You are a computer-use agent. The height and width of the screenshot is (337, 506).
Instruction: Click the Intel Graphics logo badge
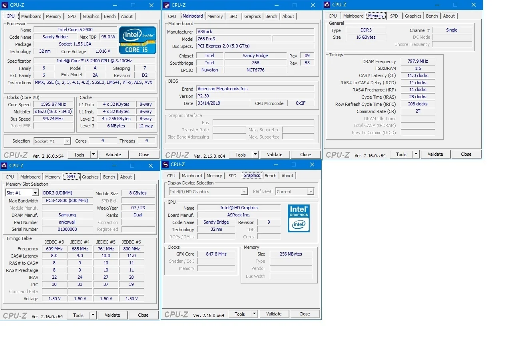coord(299,218)
